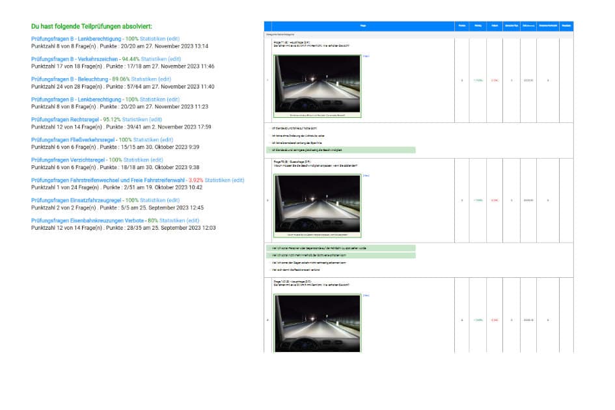Open Statistiken for Eisenbahnkreuzungen Verbote exam

[172, 221]
